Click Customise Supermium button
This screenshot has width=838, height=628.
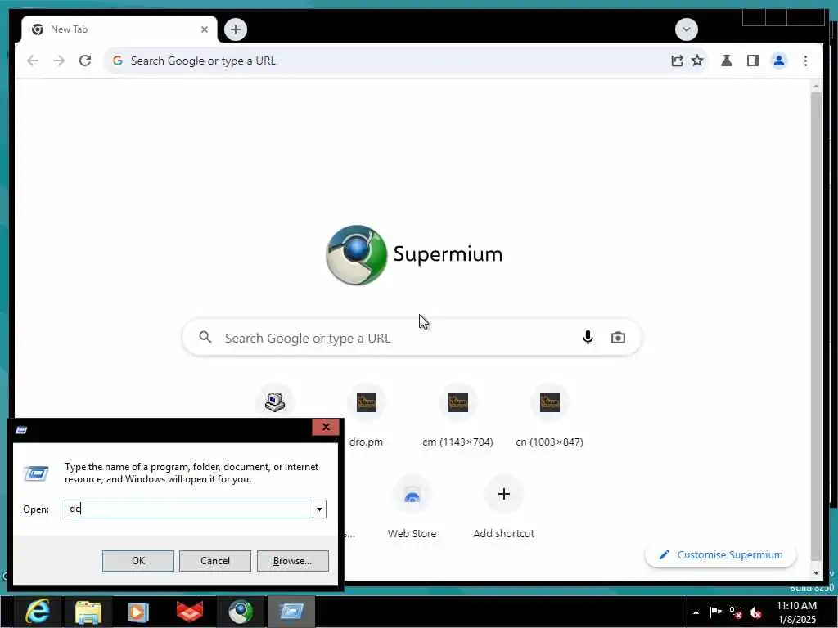pyautogui.click(x=720, y=555)
